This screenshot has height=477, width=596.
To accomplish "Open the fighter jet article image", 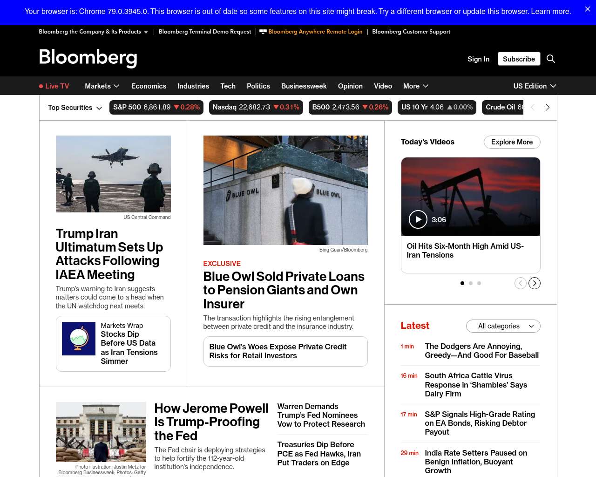I will pyautogui.click(x=113, y=174).
